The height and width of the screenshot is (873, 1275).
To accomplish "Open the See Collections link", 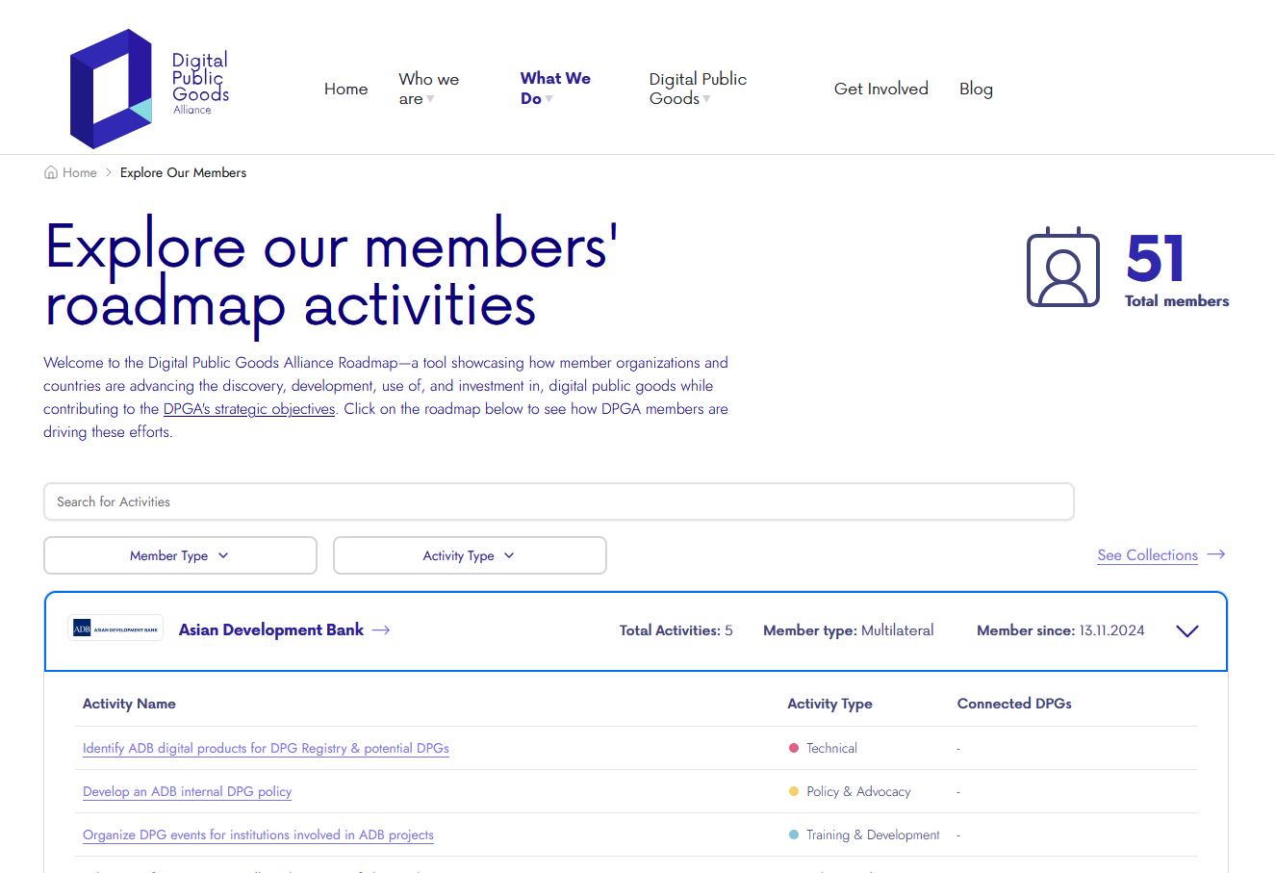I will [1147, 555].
